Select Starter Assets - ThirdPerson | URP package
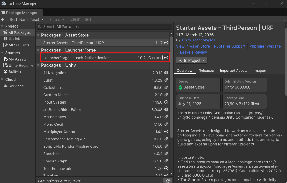This screenshot has height=183, width=287. [103, 43]
